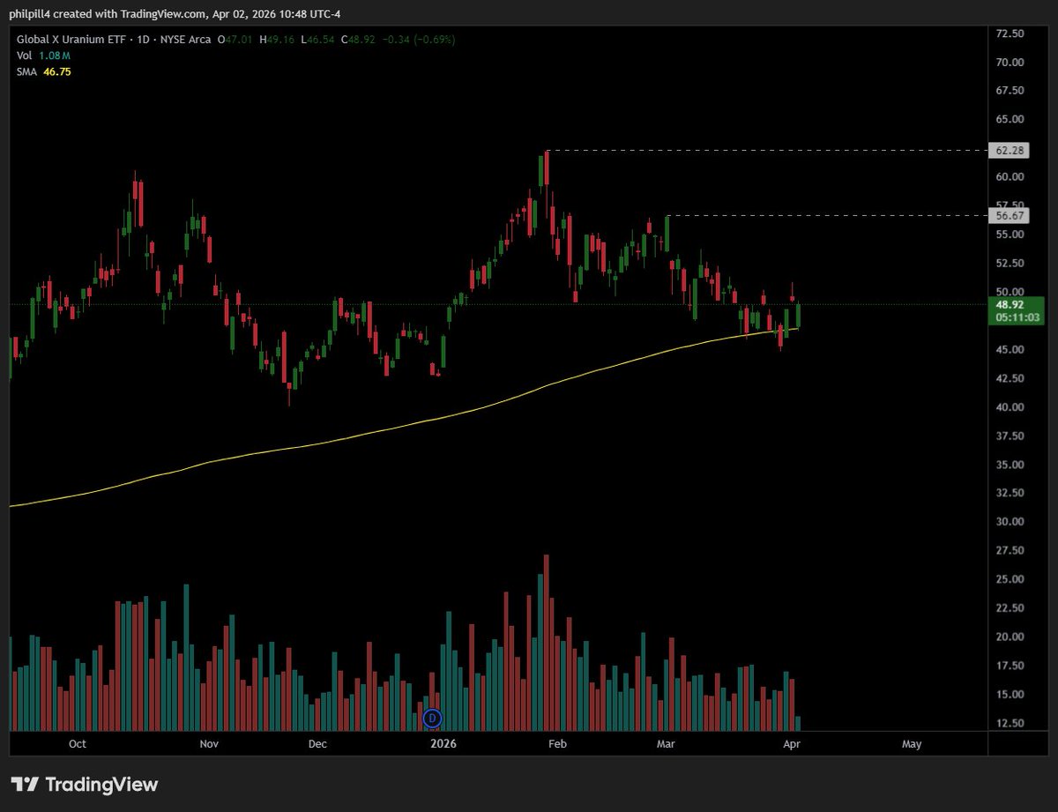Click the 'Feb' time axis label
The height and width of the screenshot is (812, 1058).
pos(556,744)
